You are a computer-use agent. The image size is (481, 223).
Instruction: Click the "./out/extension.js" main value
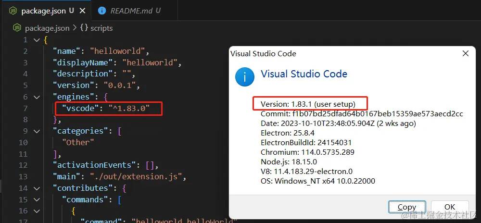coord(136,177)
